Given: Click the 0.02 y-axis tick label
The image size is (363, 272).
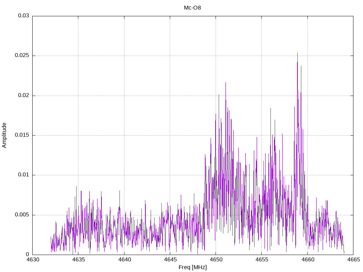Looking at the screenshot, I should 24,95.
